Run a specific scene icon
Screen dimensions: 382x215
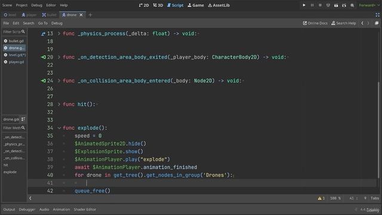[x=344, y=5]
